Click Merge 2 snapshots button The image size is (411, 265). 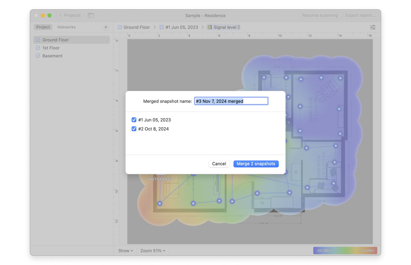256,164
